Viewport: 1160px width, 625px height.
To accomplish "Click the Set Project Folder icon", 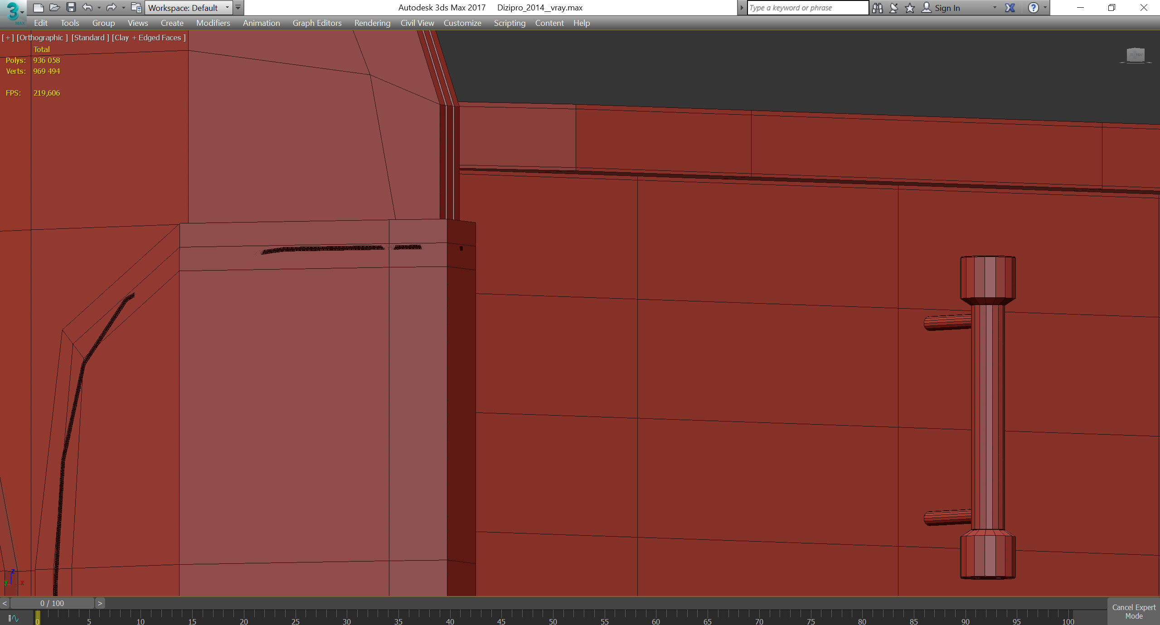I will [x=136, y=7].
